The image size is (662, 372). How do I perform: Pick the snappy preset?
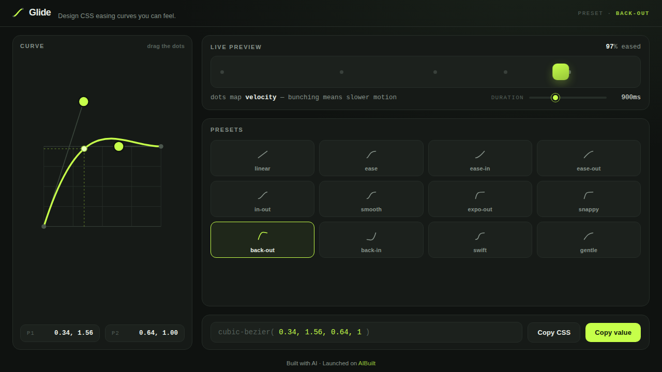coord(589,199)
